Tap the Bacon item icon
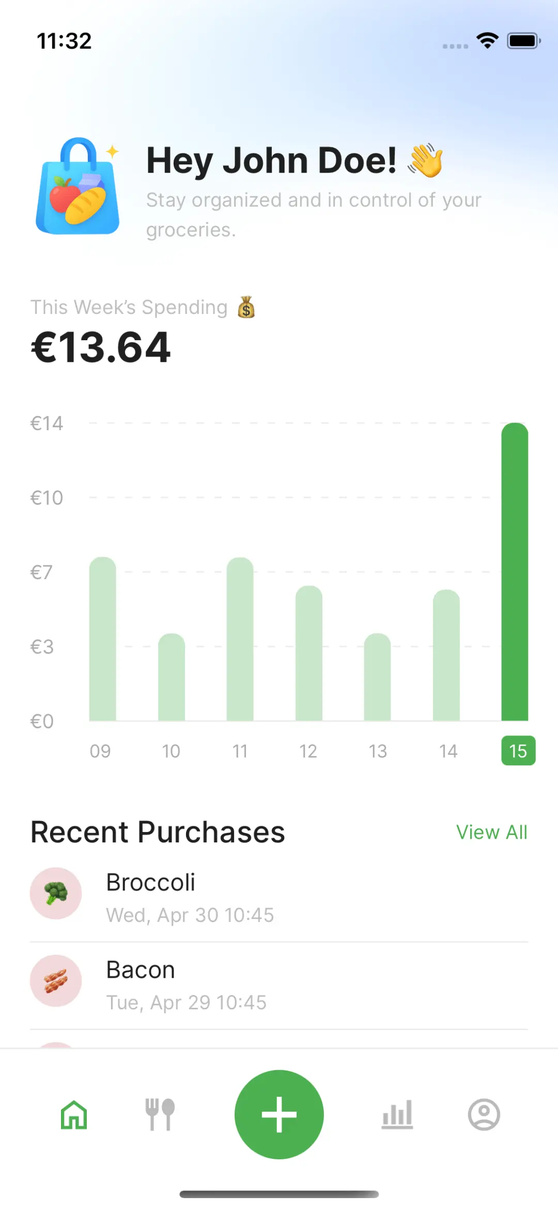 [56, 980]
